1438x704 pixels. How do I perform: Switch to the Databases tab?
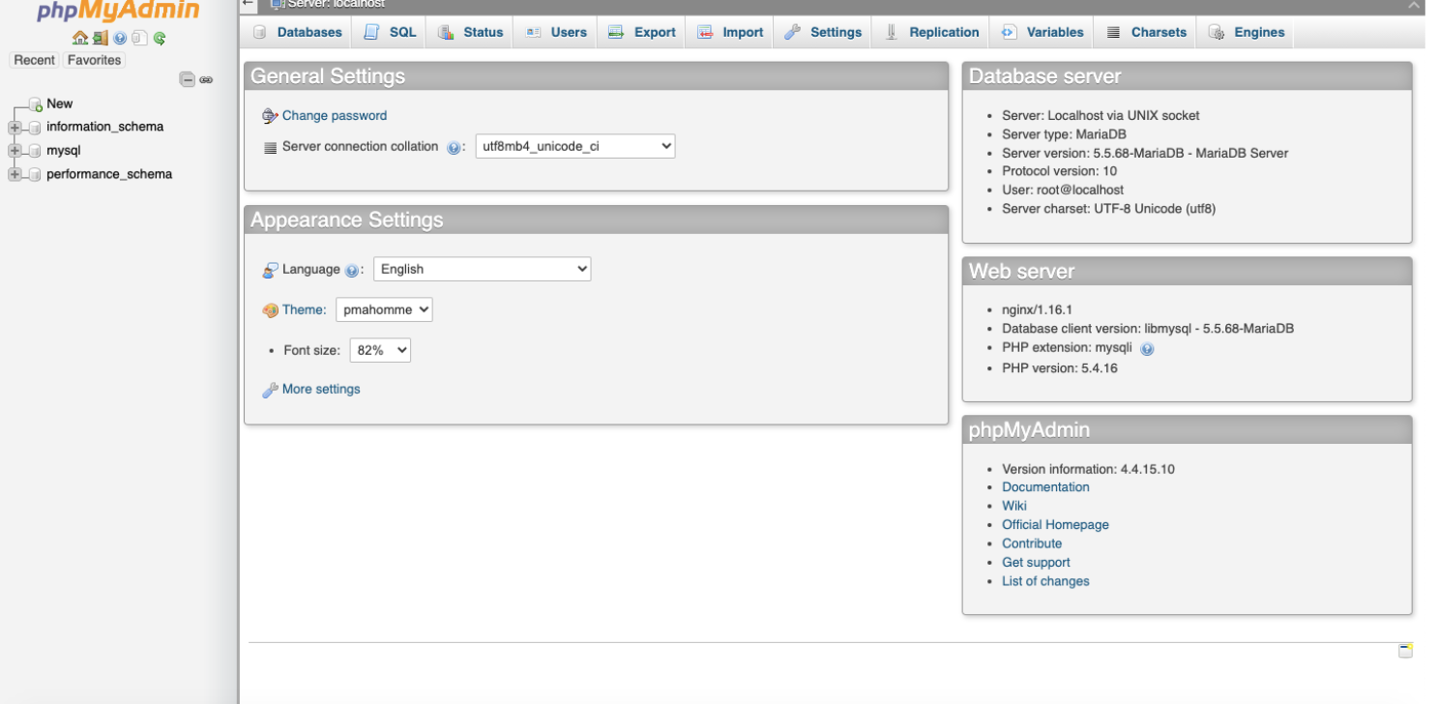click(298, 32)
